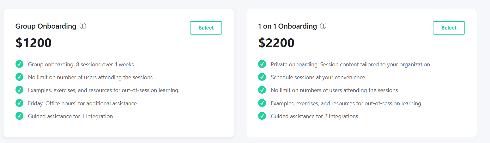Click checkmark beside Group plan's no user limit
Screen dimensions: 490x143
tap(20, 77)
